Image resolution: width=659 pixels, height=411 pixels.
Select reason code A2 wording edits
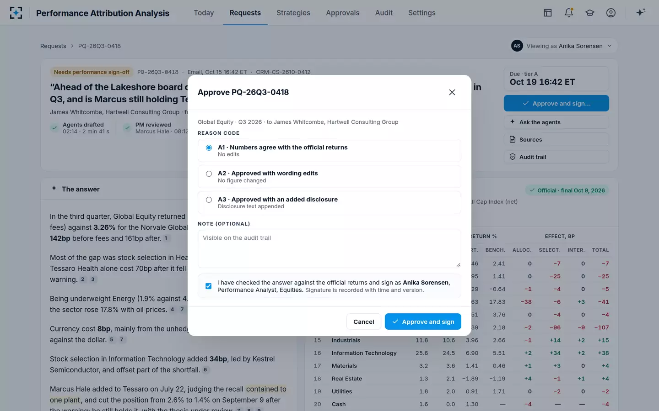329,176
